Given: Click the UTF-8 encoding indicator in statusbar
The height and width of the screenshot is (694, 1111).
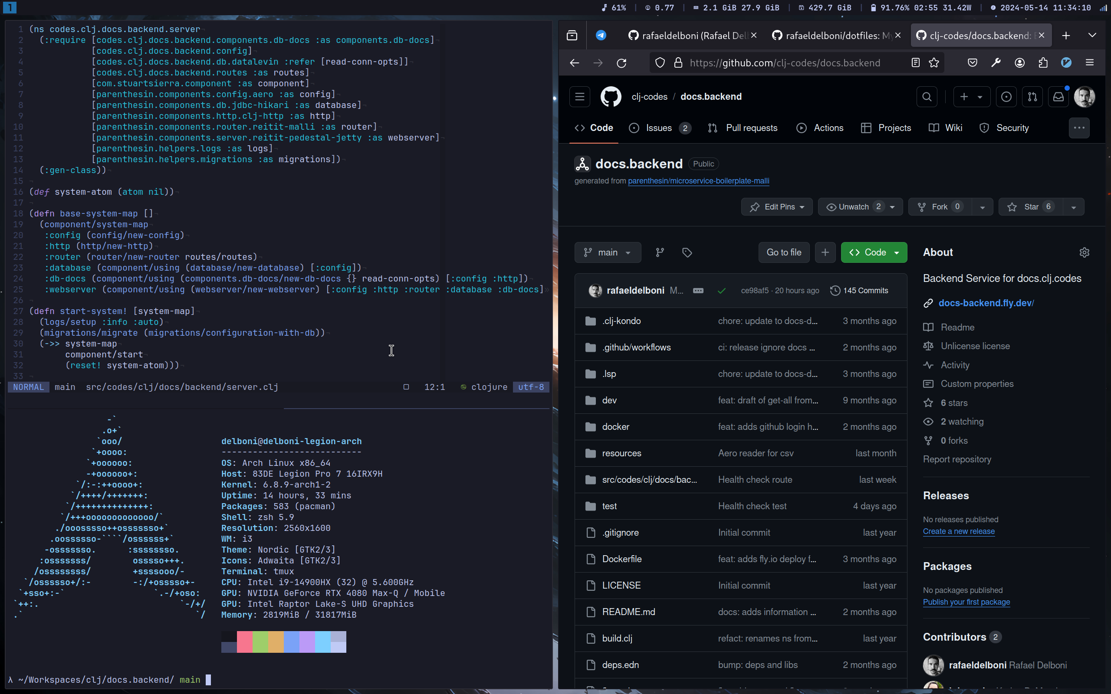Looking at the screenshot, I should click(x=530, y=387).
